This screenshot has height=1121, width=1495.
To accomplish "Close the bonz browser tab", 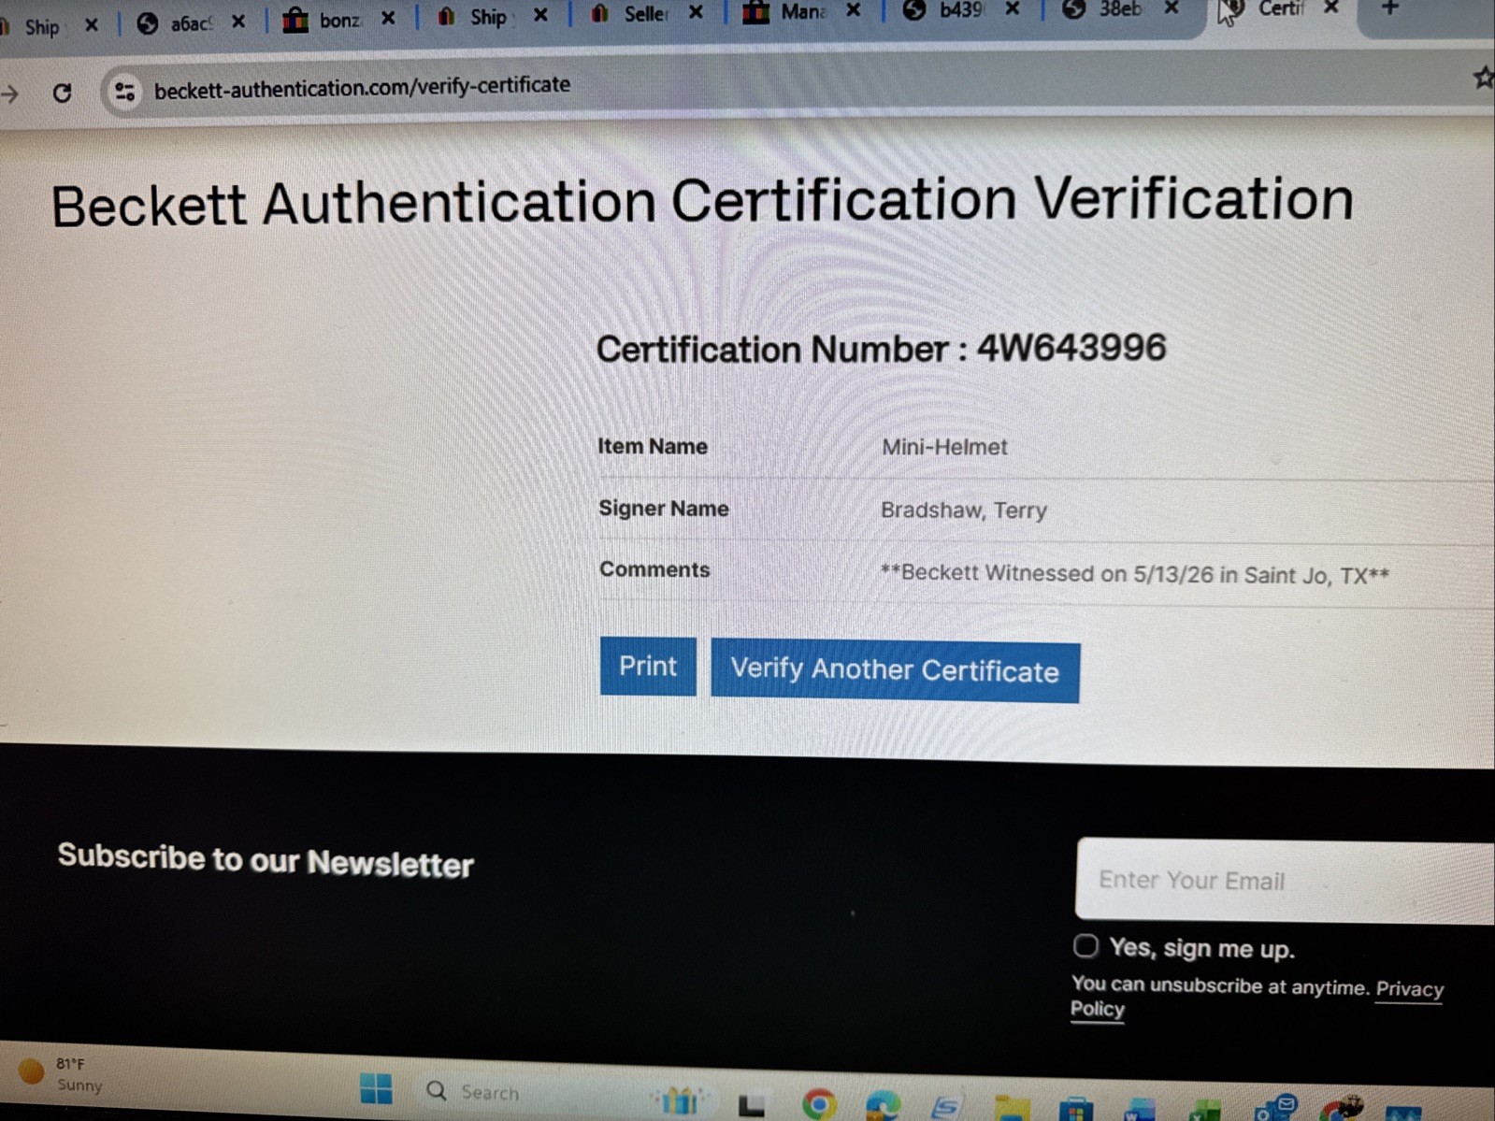I will (x=388, y=19).
